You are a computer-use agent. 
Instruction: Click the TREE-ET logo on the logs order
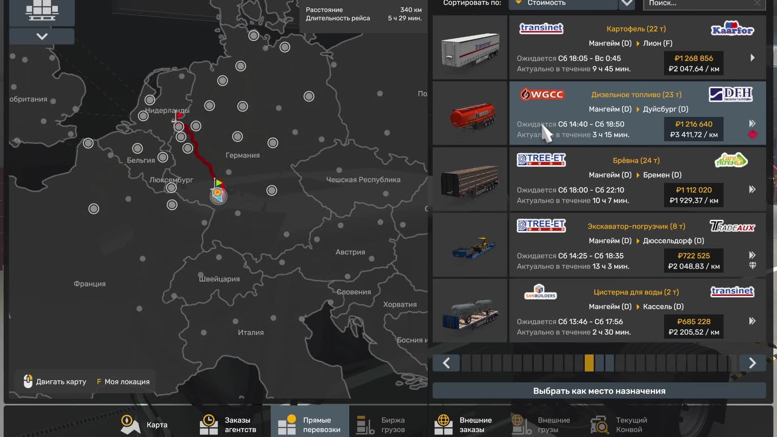tap(541, 159)
